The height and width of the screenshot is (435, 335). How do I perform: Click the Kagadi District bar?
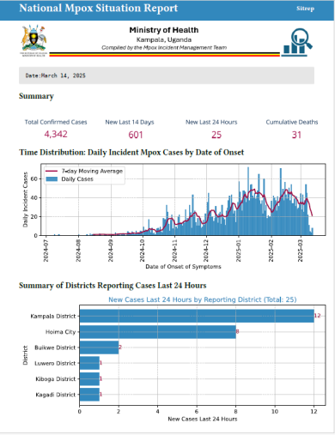click(89, 395)
